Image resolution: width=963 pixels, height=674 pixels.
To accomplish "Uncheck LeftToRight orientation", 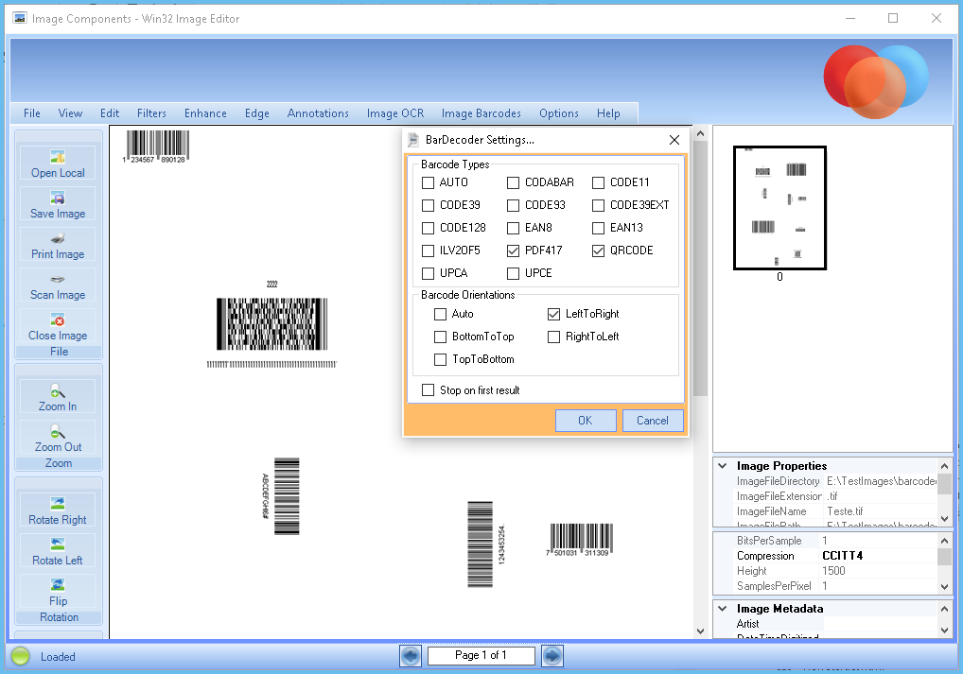I will click(x=553, y=314).
